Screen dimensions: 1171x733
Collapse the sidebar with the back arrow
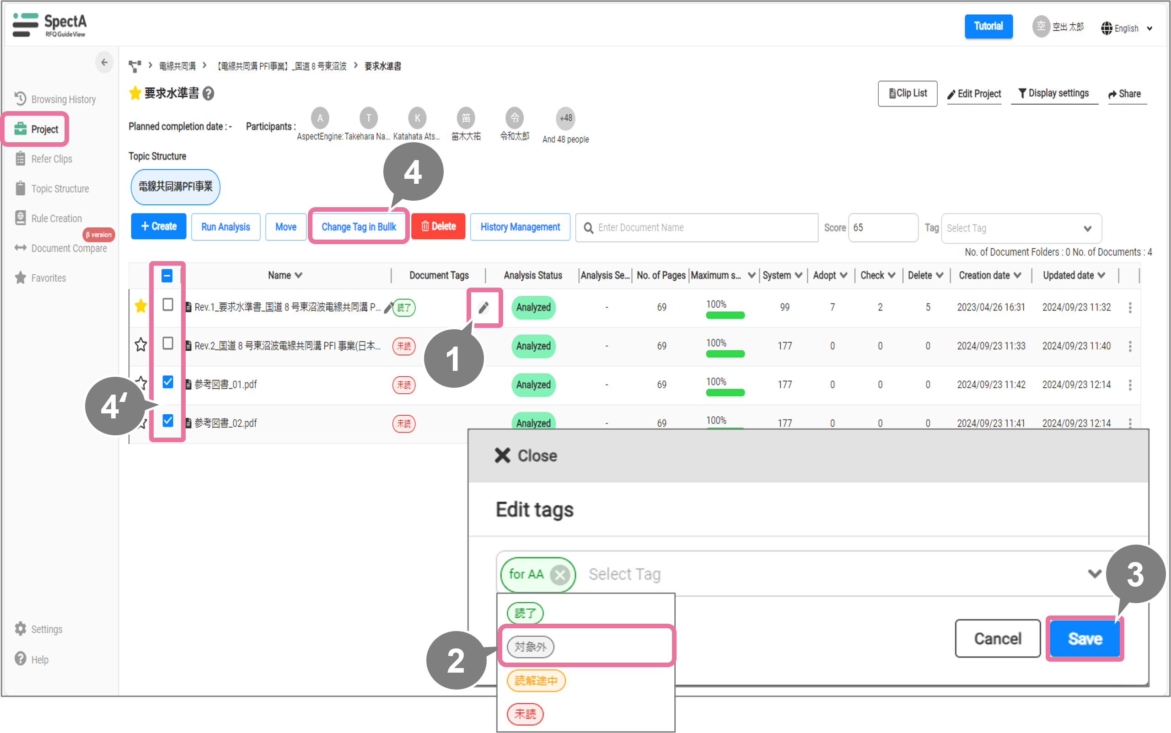[104, 62]
